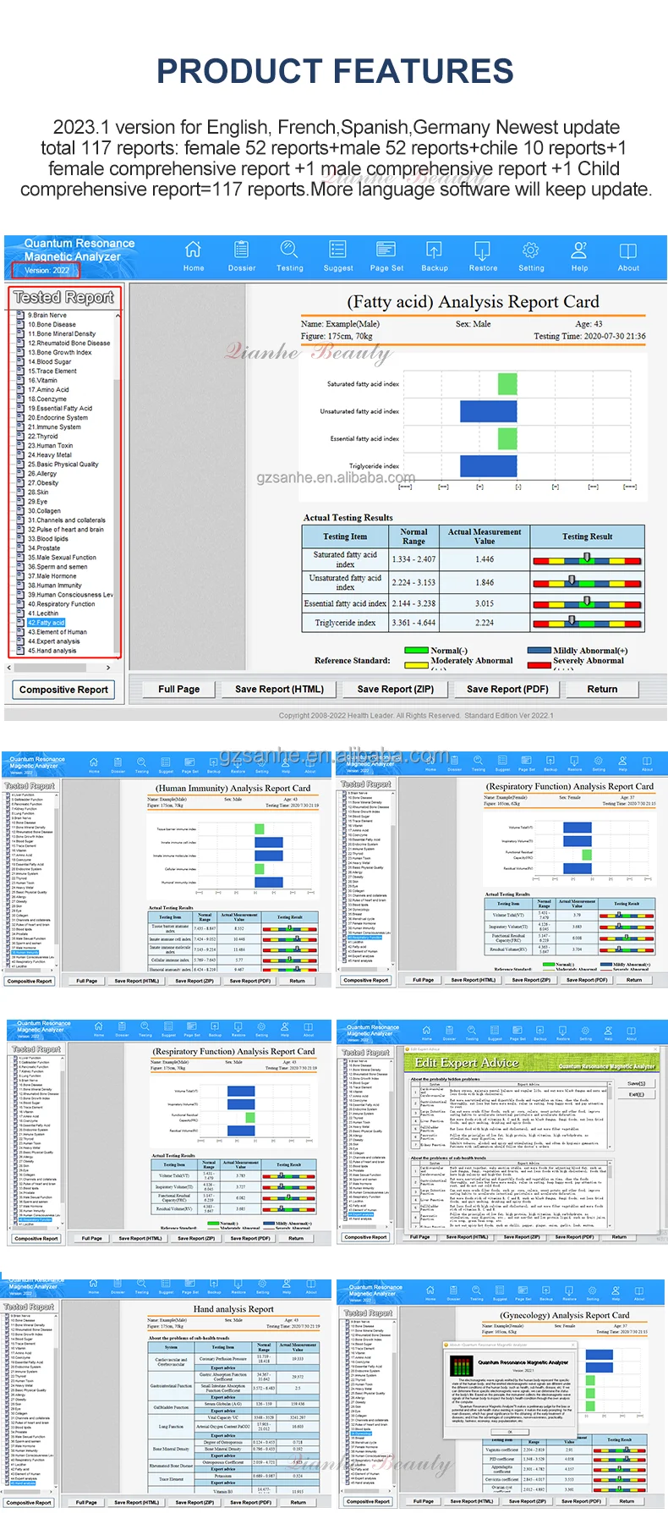Select 32.Pulse of heart and brain
Image resolution: width=668 pixels, height=1513 pixels.
tap(65, 529)
